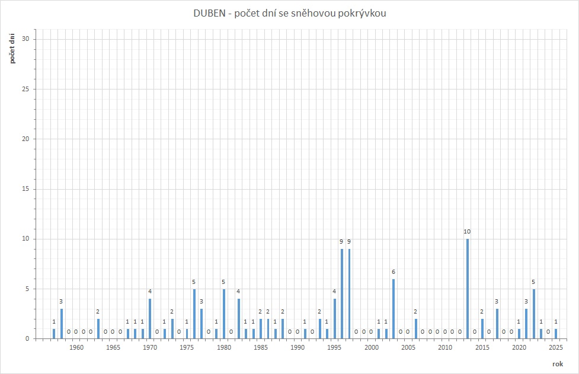Select the 1996 bar with value 9
Image resolution: width=579 pixels, height=374 pixels.
click(x=342, y=293)
